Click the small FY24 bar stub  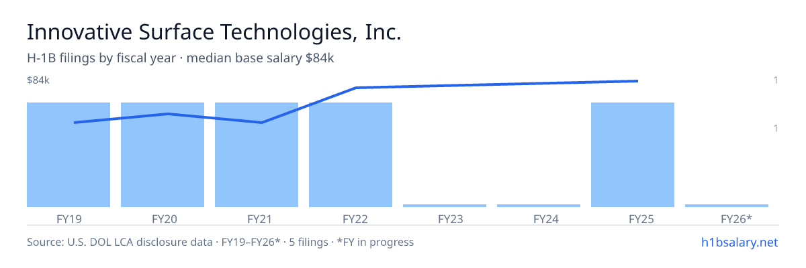click(x=539, y=206)
